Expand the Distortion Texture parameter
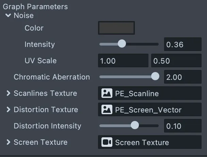The height and width of the screenshot is (157, 207). (8, 109)
